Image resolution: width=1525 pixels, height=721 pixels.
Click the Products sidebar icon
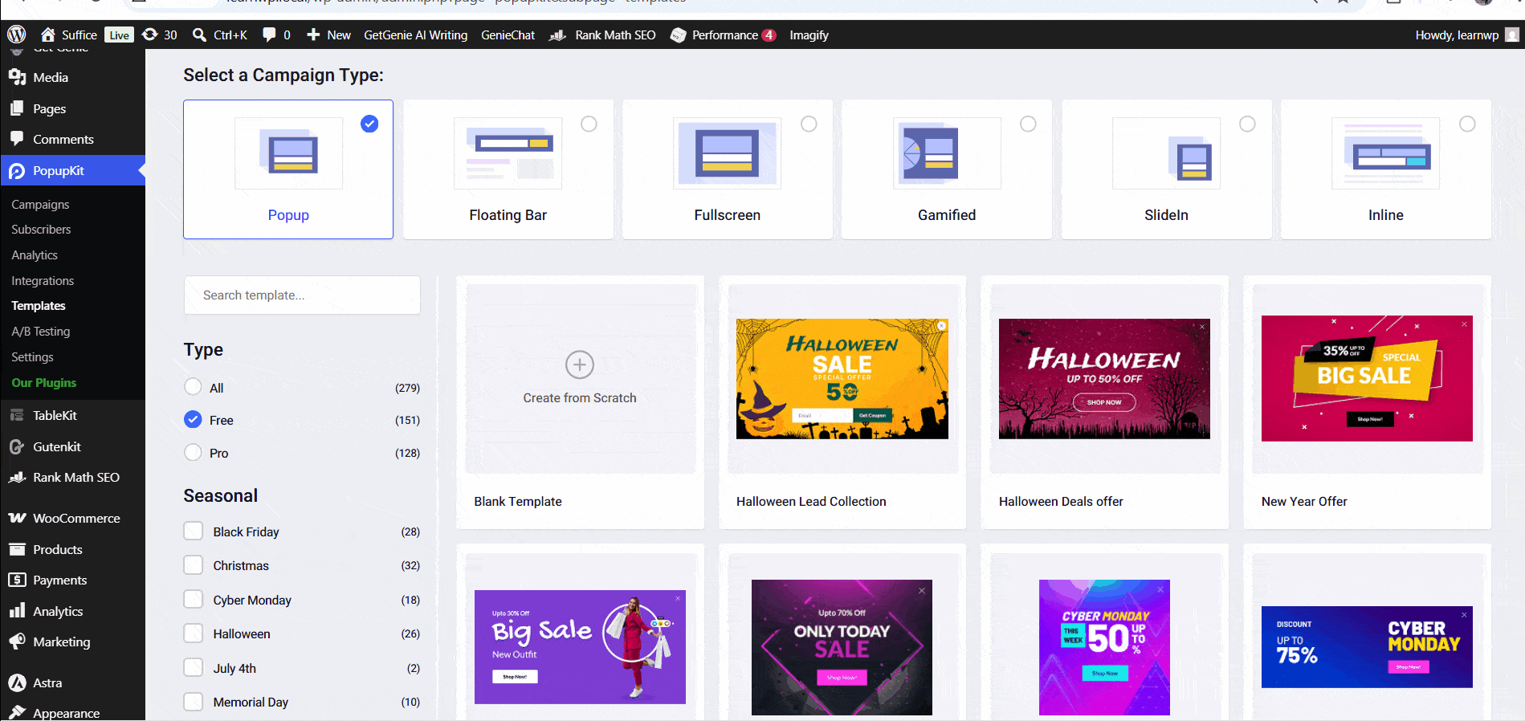pyautogui.click(x=17, y=549)
